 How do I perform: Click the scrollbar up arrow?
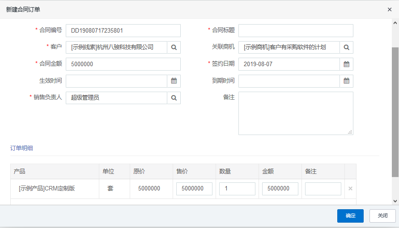(x=395, y=23)
